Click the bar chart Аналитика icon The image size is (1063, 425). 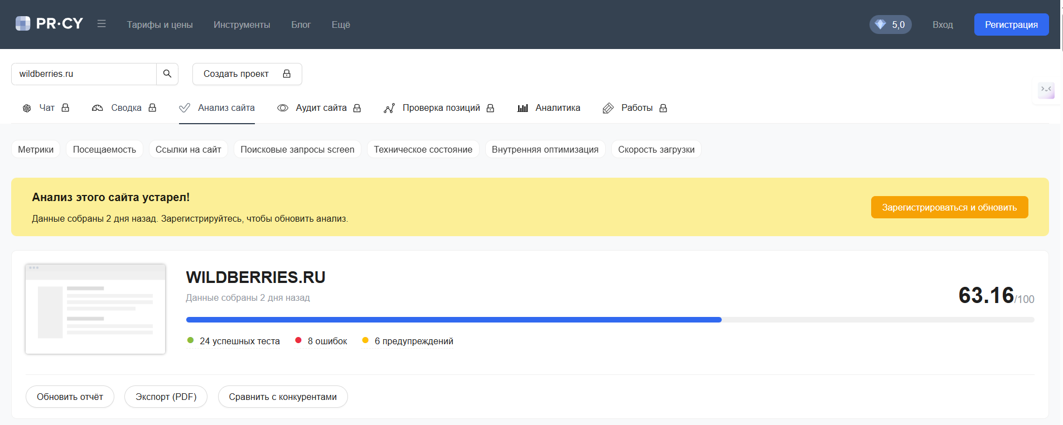coord(523,108)
